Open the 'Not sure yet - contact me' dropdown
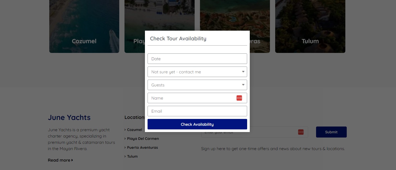The image size is (396, 170). pyautogui.click(x=197, y=72)
